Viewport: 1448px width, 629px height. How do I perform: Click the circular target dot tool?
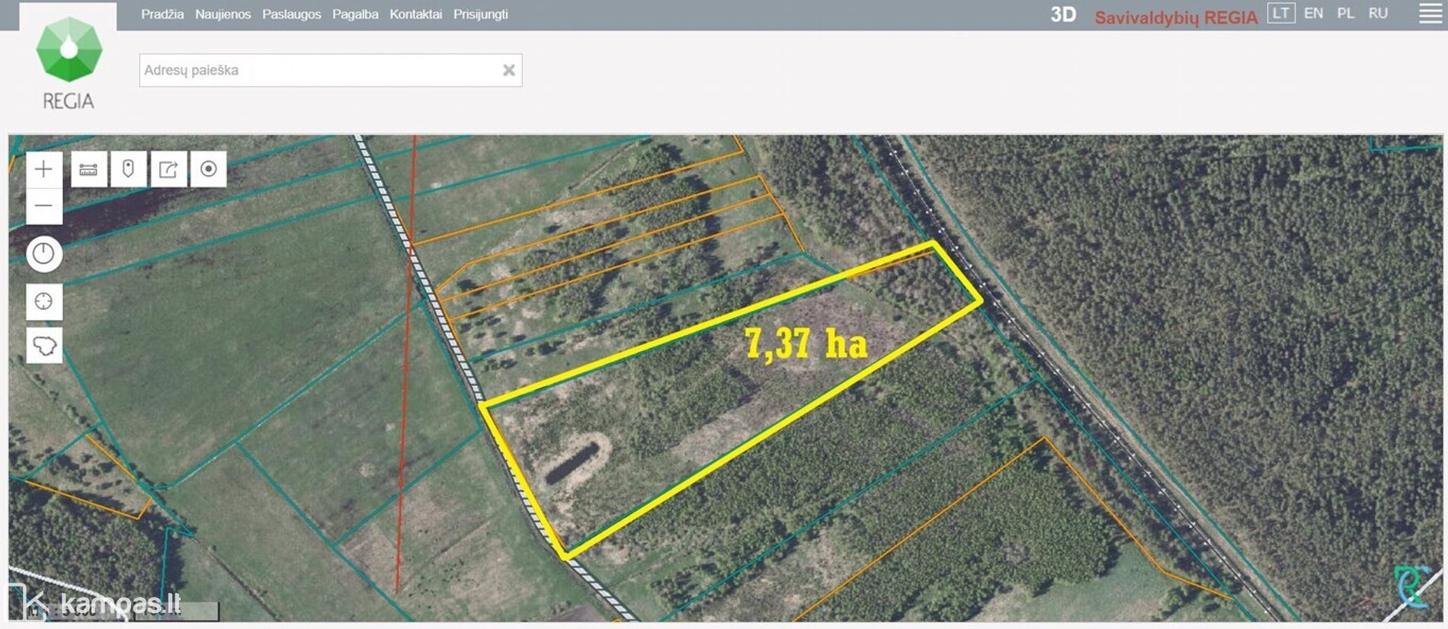click(x=208, y=169)
